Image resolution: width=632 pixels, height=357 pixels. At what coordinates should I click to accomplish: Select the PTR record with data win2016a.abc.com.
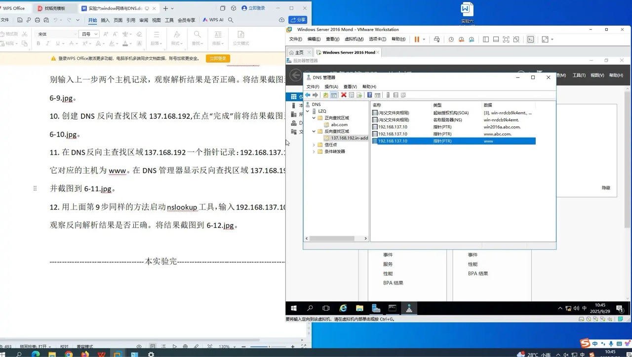click(453, 127)
